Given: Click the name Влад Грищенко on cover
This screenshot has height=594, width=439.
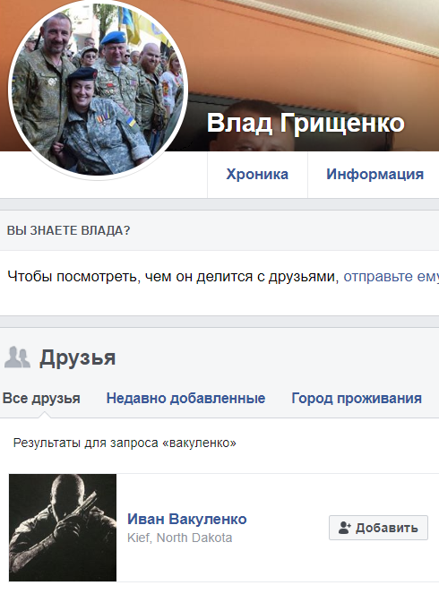Looking at the screenshot, I should pyautogui.click(x=306, y=123).
